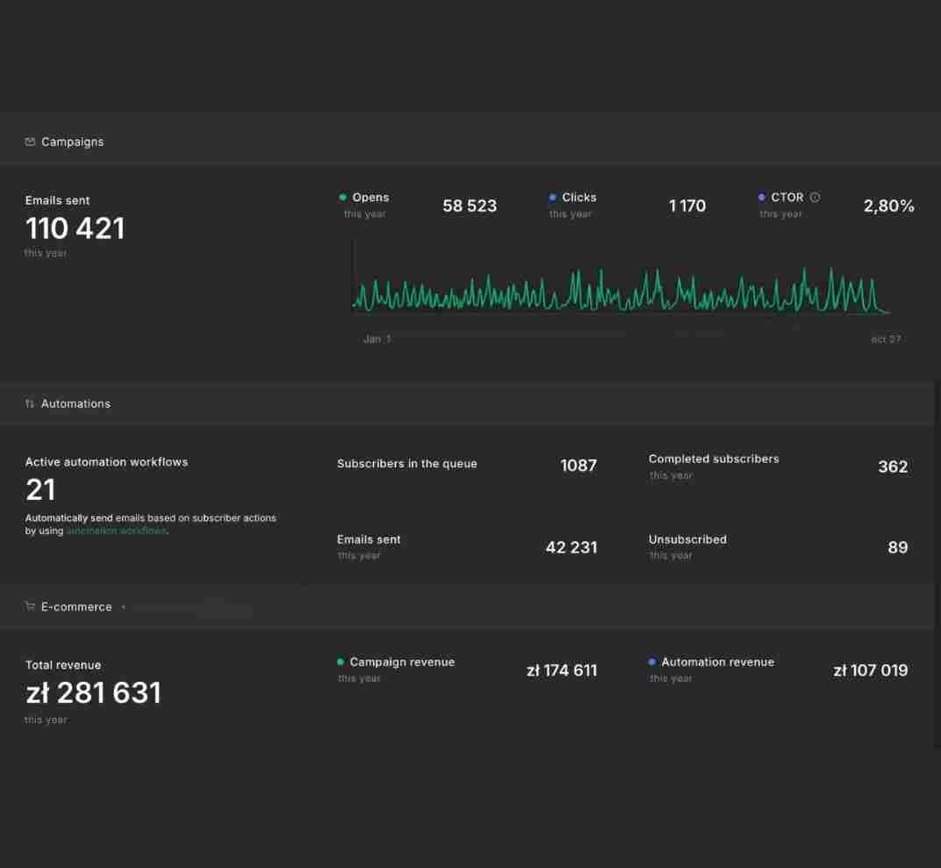941x868 pixels.
Task: Click the Subscribers in the queue value
Action: (x=578, y=465)
